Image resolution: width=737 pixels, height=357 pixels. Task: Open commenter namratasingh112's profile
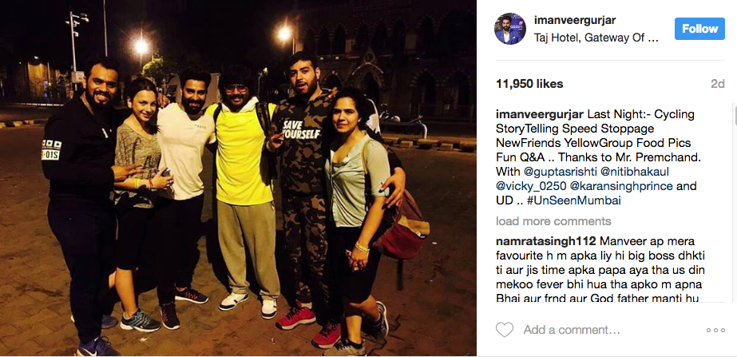coord(545,241)
